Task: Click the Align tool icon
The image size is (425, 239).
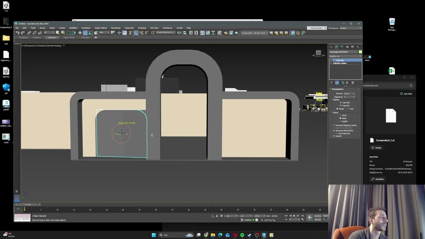Action: (x=185, y=33)
